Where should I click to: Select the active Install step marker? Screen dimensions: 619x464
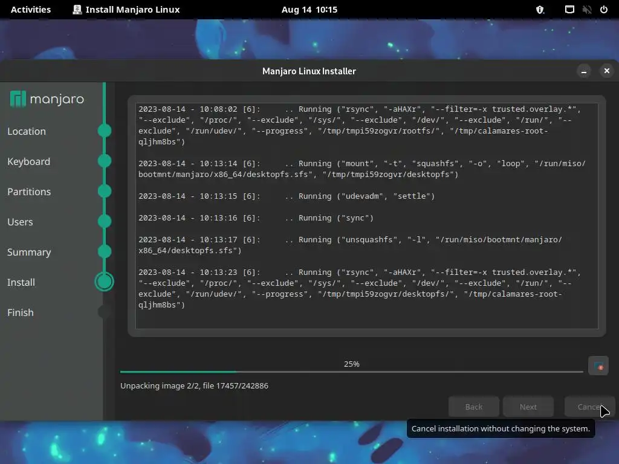click(105, 282)
